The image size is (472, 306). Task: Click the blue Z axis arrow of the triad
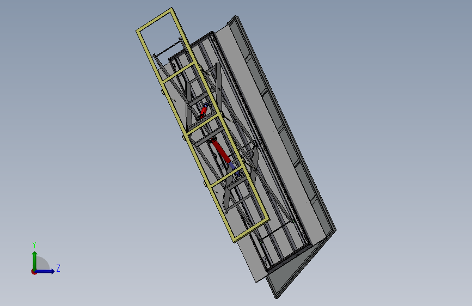pos(45,271)
